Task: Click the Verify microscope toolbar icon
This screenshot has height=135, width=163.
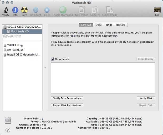Action: coord(6,10)
